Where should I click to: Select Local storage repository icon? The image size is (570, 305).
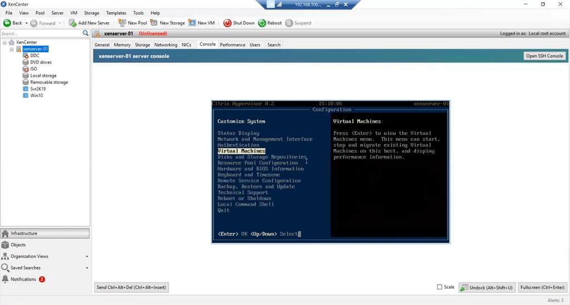click(26, 76)
